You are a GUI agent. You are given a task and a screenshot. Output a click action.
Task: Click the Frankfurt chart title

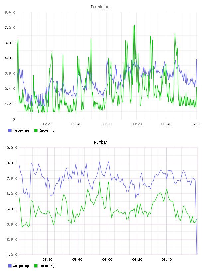(x=101, y=7)
